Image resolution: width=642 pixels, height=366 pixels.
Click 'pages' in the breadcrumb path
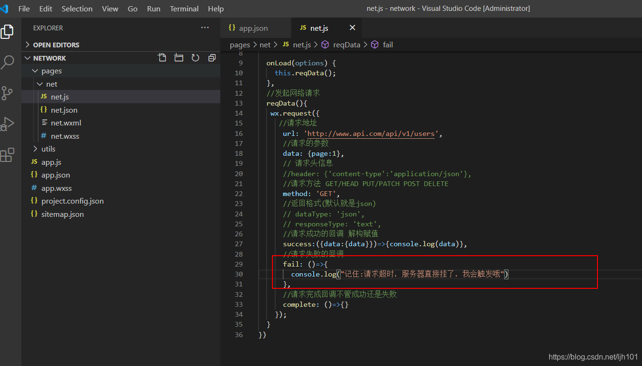[240, 45]
